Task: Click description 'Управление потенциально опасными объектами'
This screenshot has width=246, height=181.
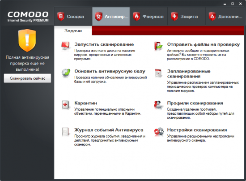Action: click(108, 112)
